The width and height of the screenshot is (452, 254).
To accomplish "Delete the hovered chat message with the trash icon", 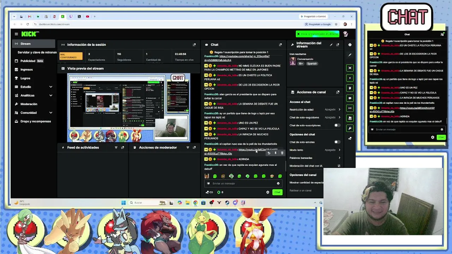I will (x=282, y=153).
